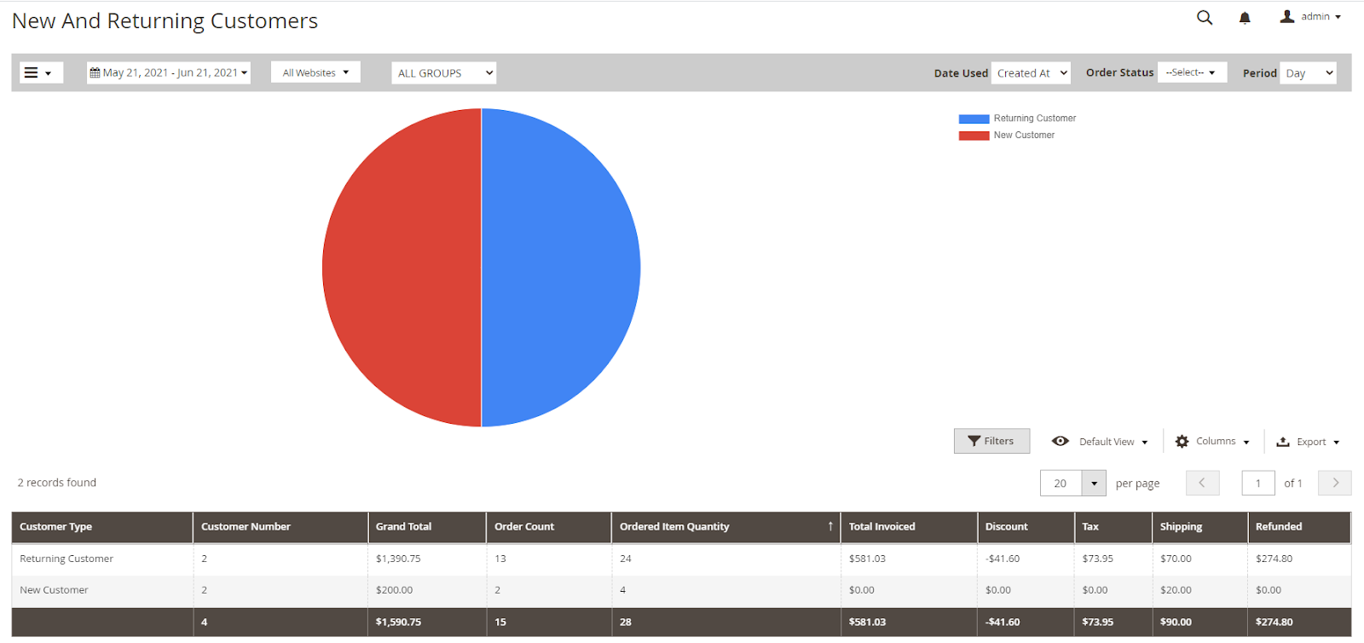
Task: Click the search magnifier icon
Action: [x=1204, y=17]
